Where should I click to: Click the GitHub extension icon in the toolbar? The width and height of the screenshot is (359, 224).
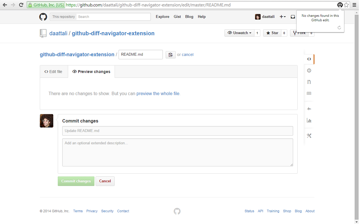click(x=340, y=5)
